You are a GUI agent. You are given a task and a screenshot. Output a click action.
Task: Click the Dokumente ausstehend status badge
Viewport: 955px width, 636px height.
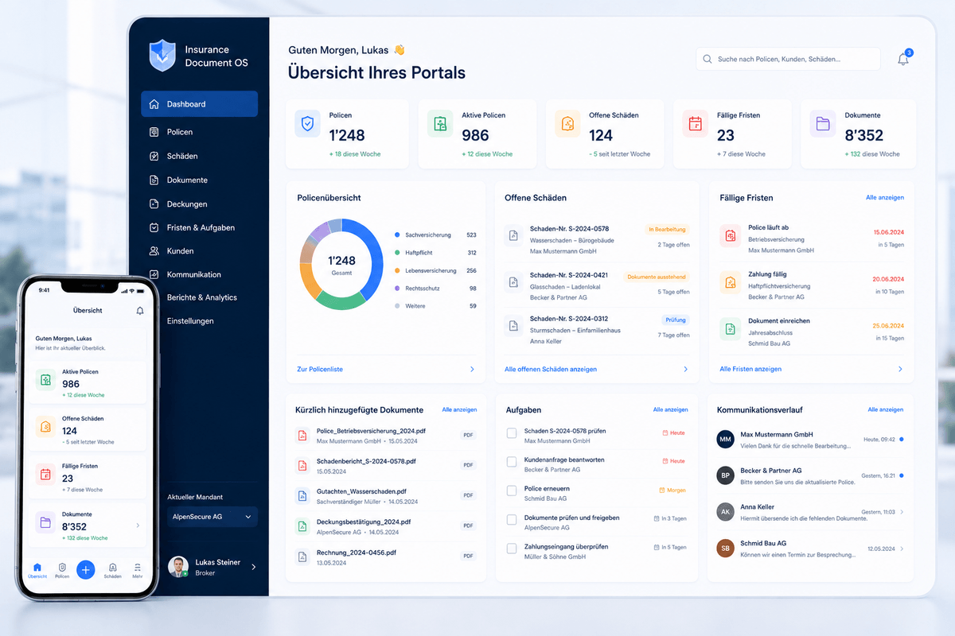(x=657, y=277)
